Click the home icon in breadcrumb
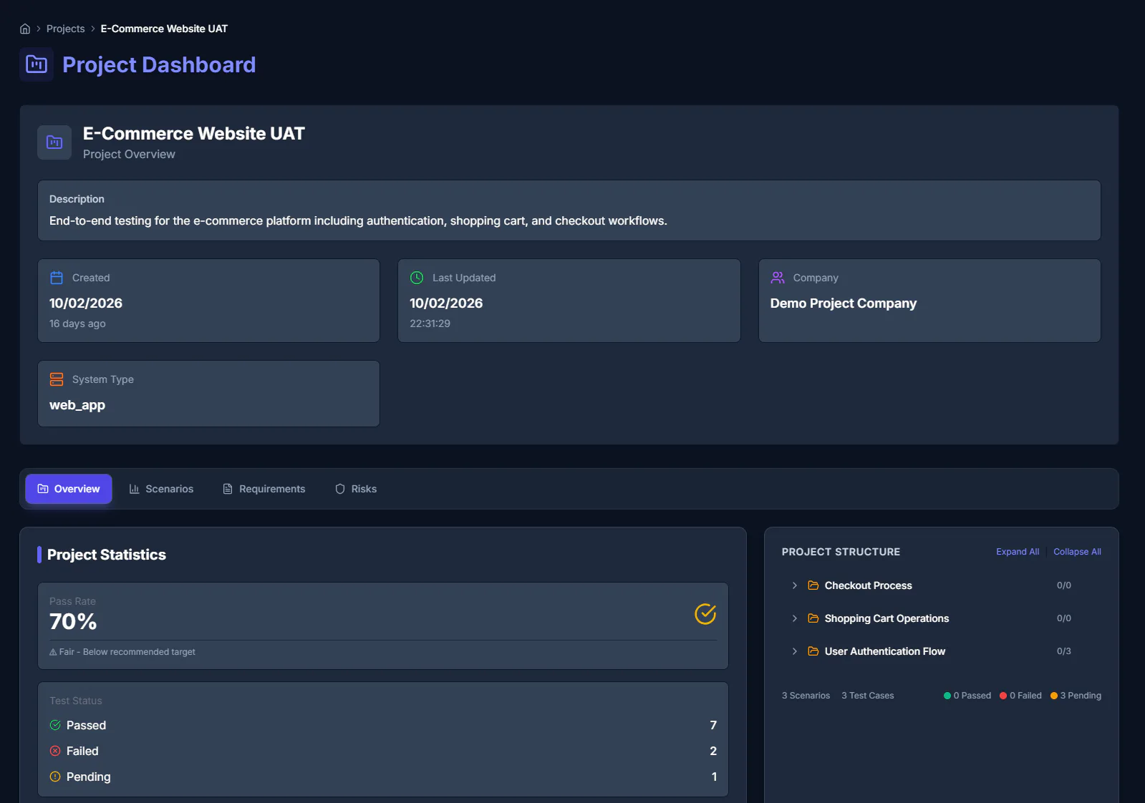Viewport: 1145px width, 803px height. pyautogui.click(x=25, y=29)
